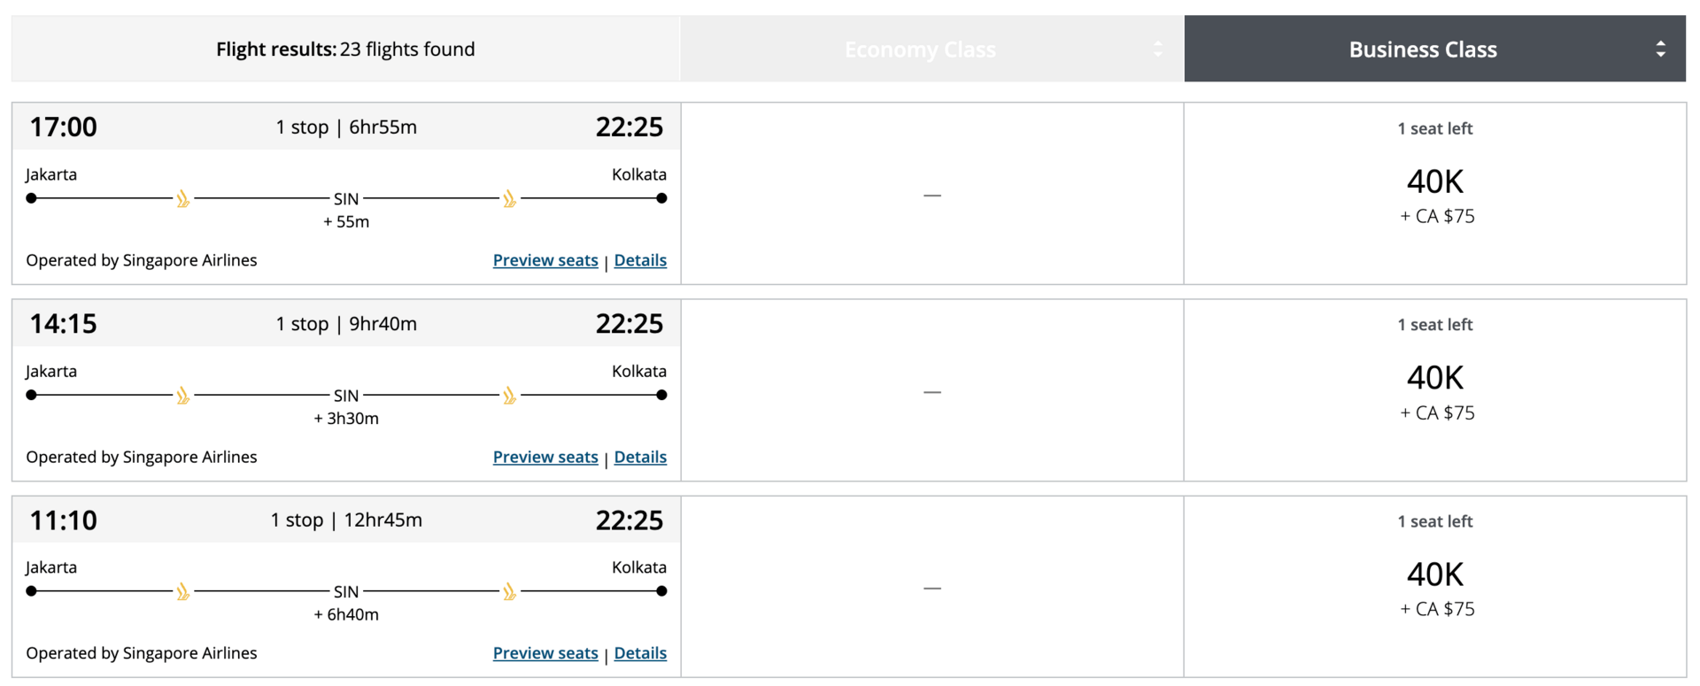Select the Business Class column header
The height and width of the screenshot is (686, 1700).
(x=1422, y=50)
